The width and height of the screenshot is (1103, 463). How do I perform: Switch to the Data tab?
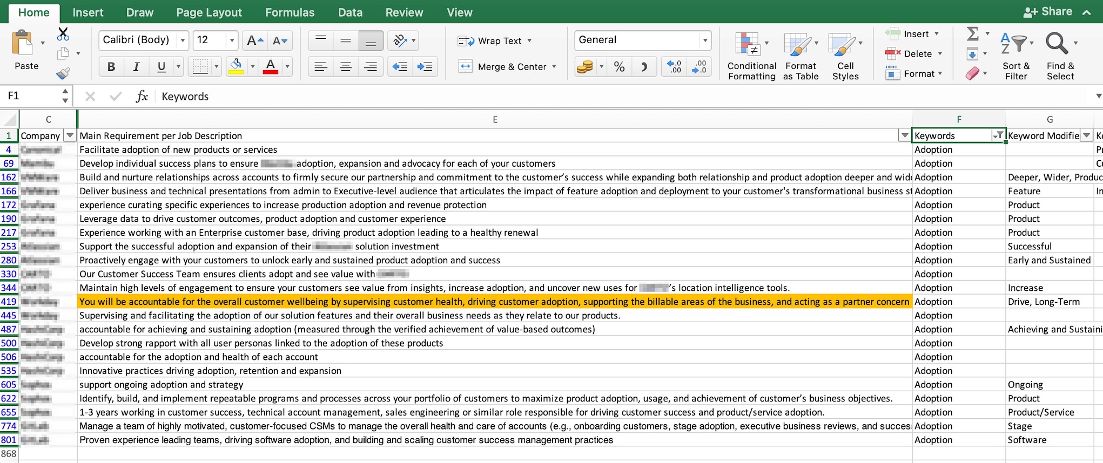coord(350,12)
